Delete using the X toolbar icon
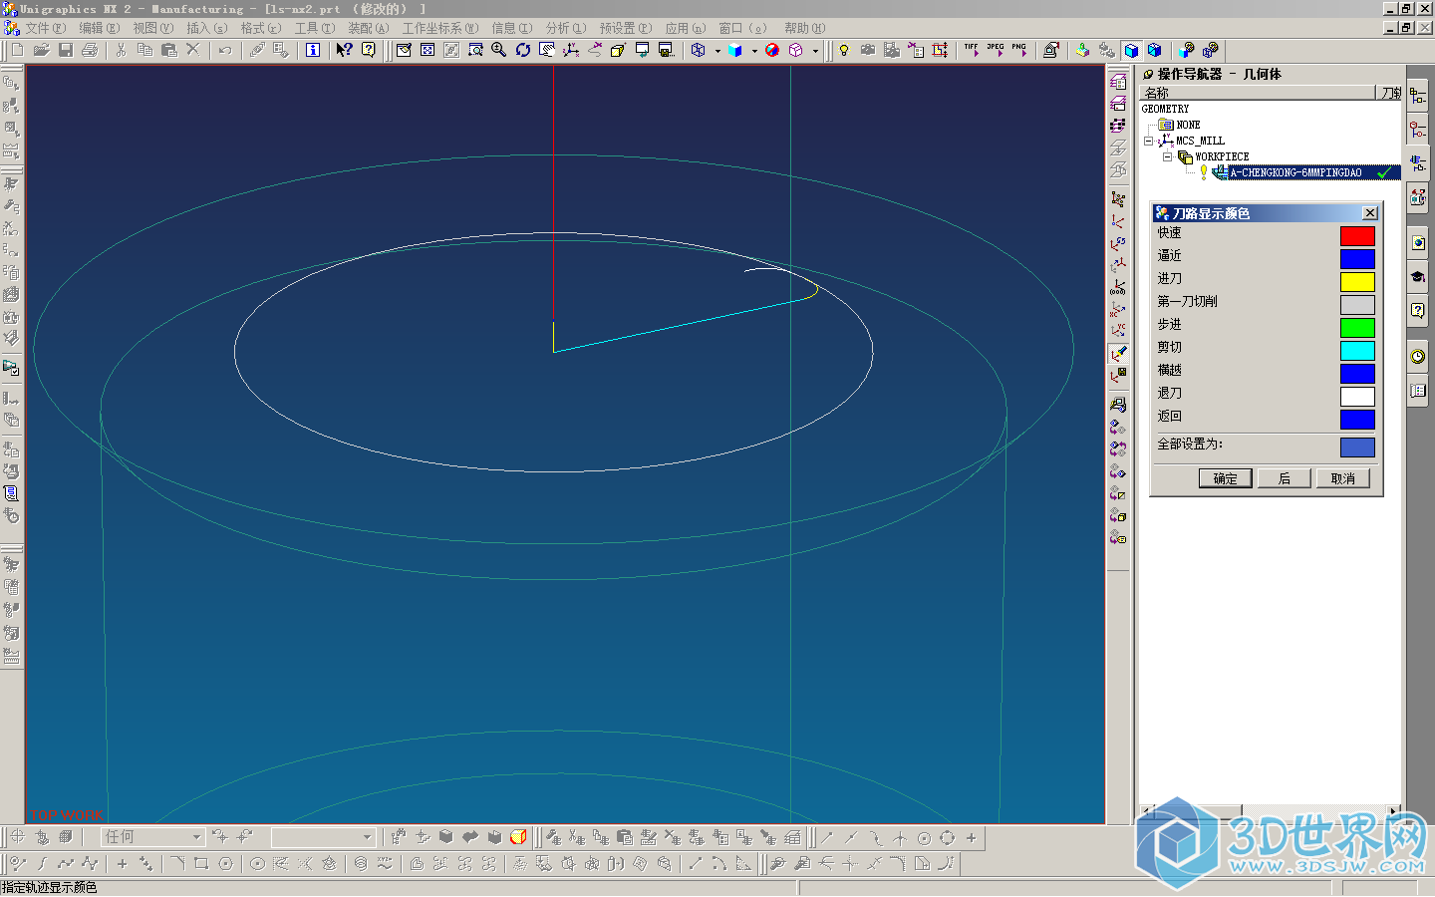The height and width of the screenshot is (897, 1435). [193, 49]
